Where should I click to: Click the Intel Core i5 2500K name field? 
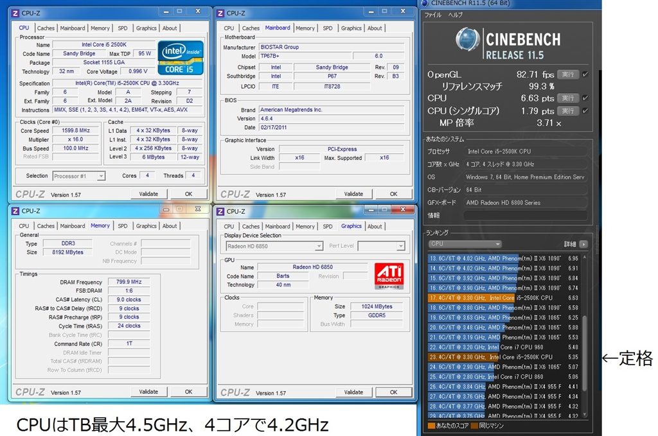104,44
